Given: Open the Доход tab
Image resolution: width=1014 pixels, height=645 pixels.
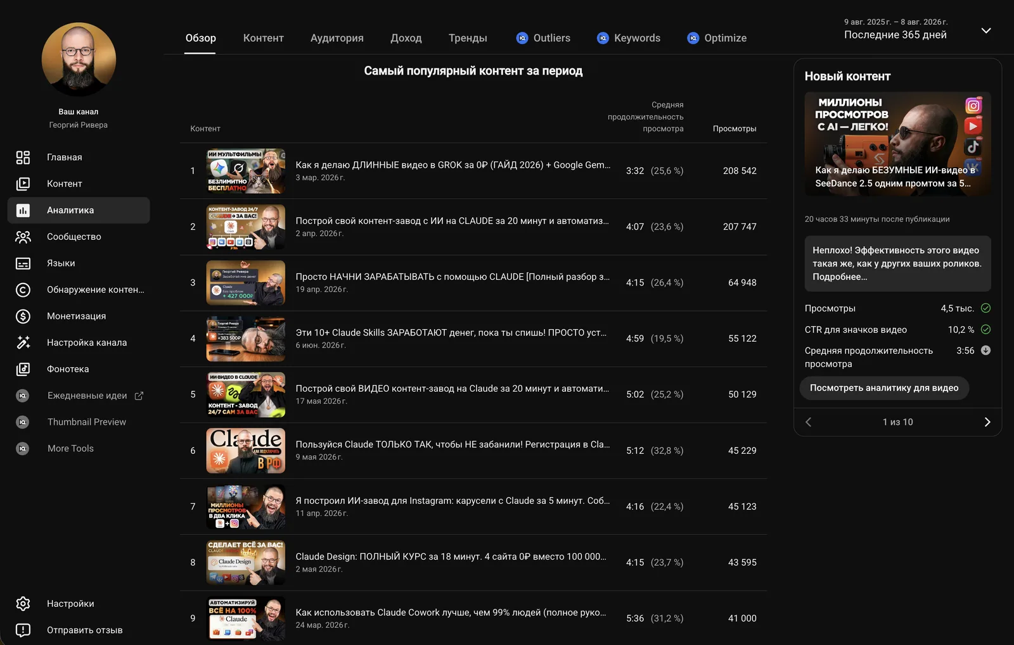Looking at the screenshot, I should pos(406,38).
